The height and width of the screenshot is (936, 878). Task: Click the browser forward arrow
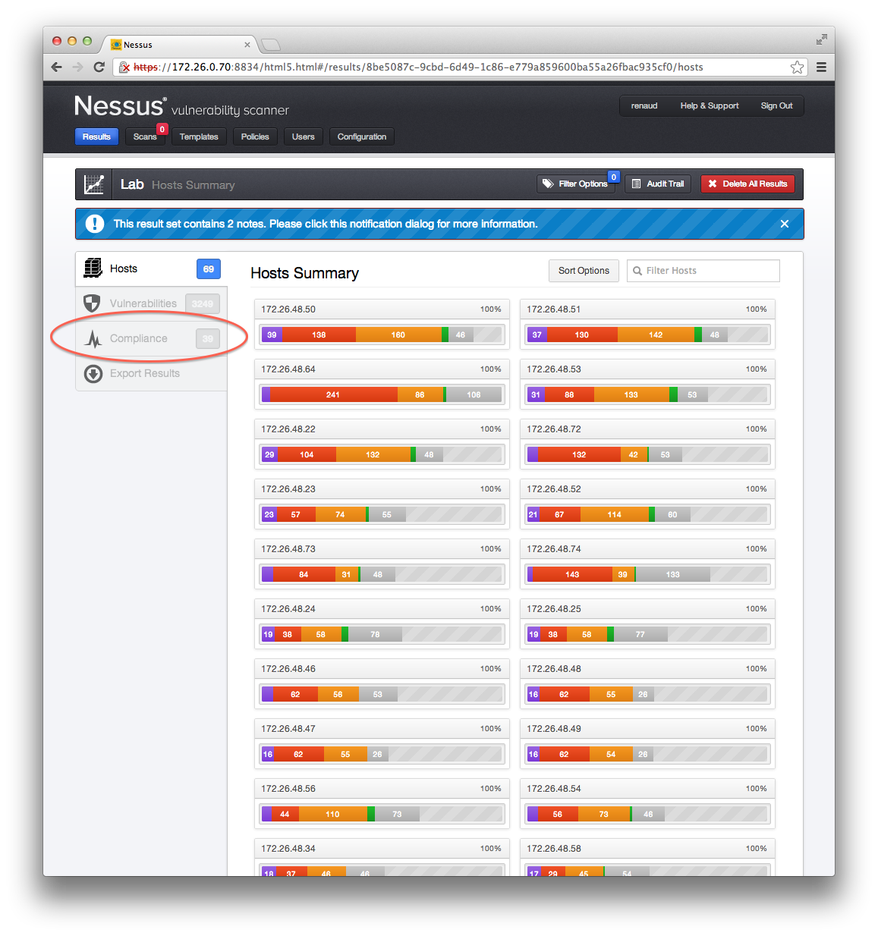pos(77,67)
